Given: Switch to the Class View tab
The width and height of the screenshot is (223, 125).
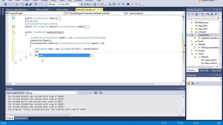Looking at the screenshot, I should click(x=216, y=70).
